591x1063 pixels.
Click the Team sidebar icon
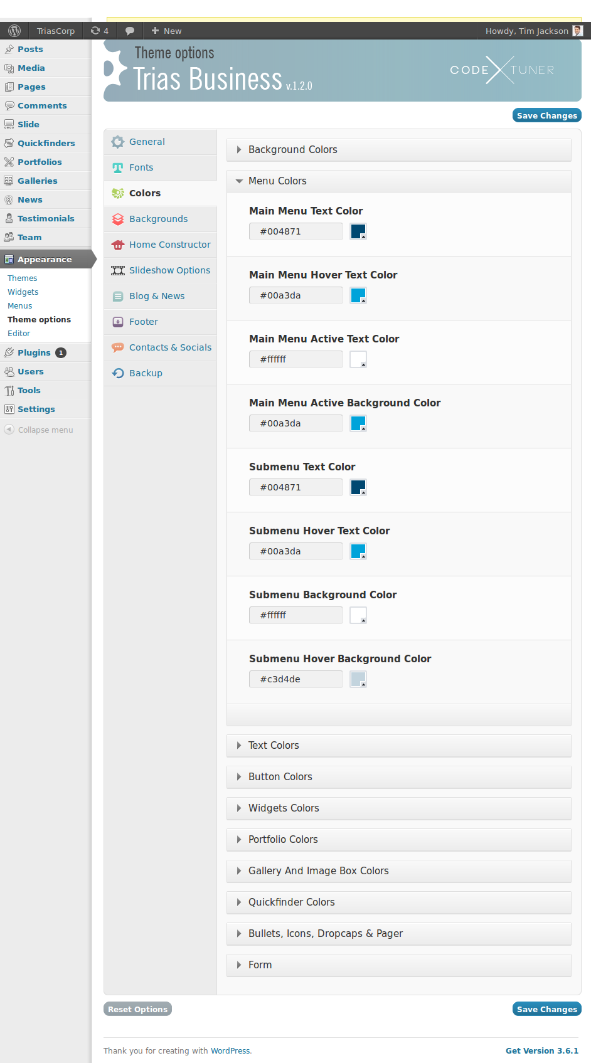(9, 237)
